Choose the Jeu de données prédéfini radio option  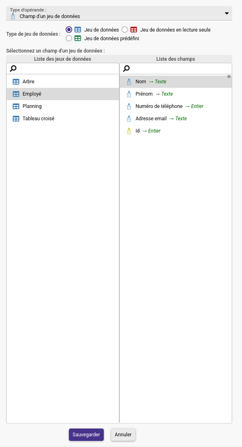(69, 38)
